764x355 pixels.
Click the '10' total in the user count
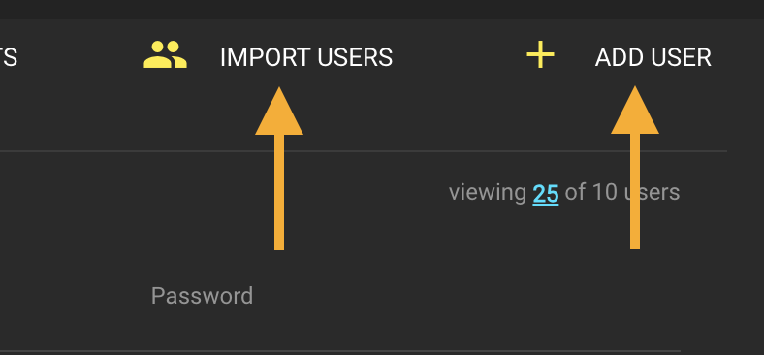point(605,193)
